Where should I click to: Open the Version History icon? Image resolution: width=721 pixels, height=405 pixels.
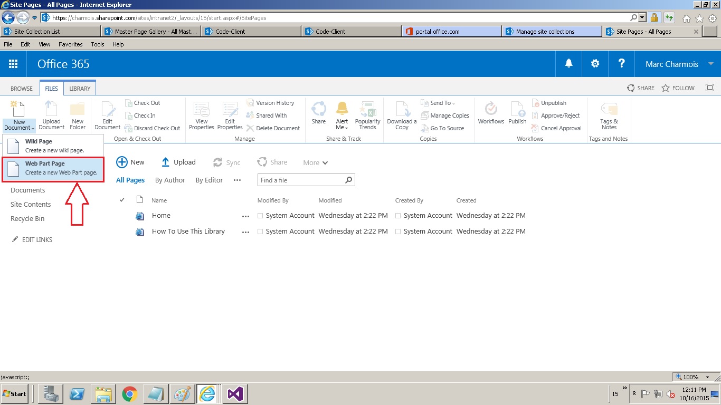272,103
